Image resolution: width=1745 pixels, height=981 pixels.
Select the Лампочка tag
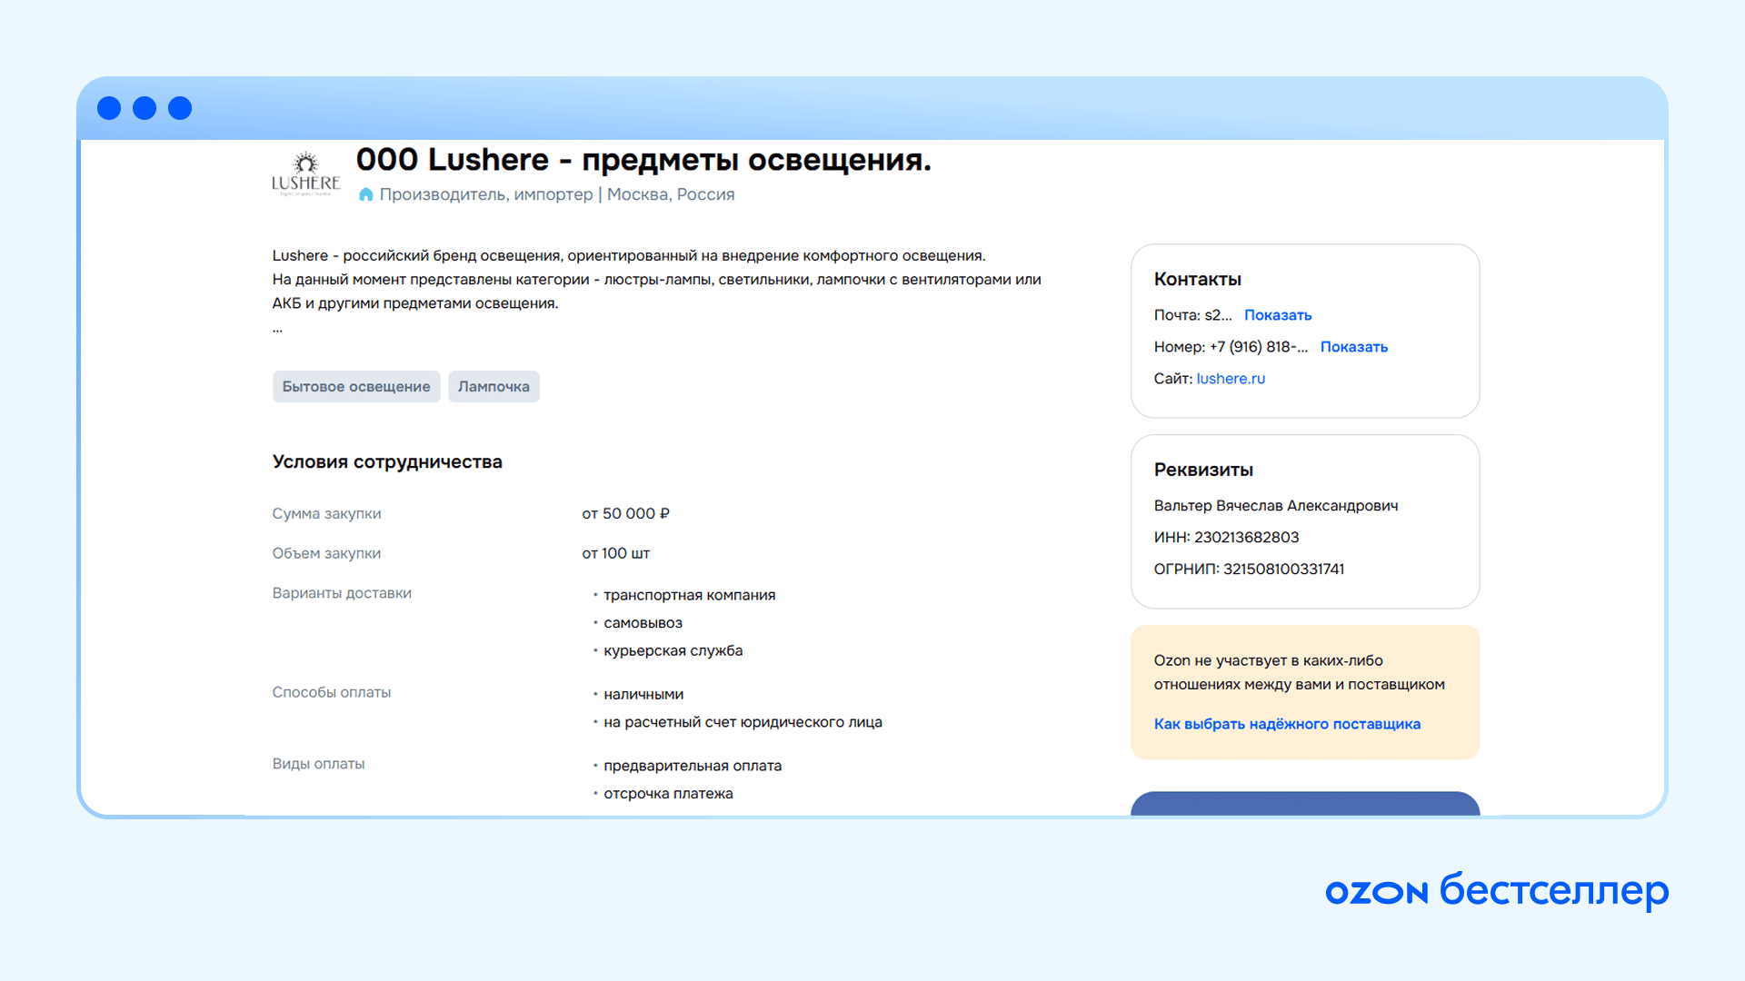[x=494, y=387]
